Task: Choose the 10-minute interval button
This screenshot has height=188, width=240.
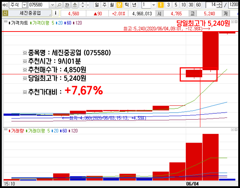Action: (183, 5)
